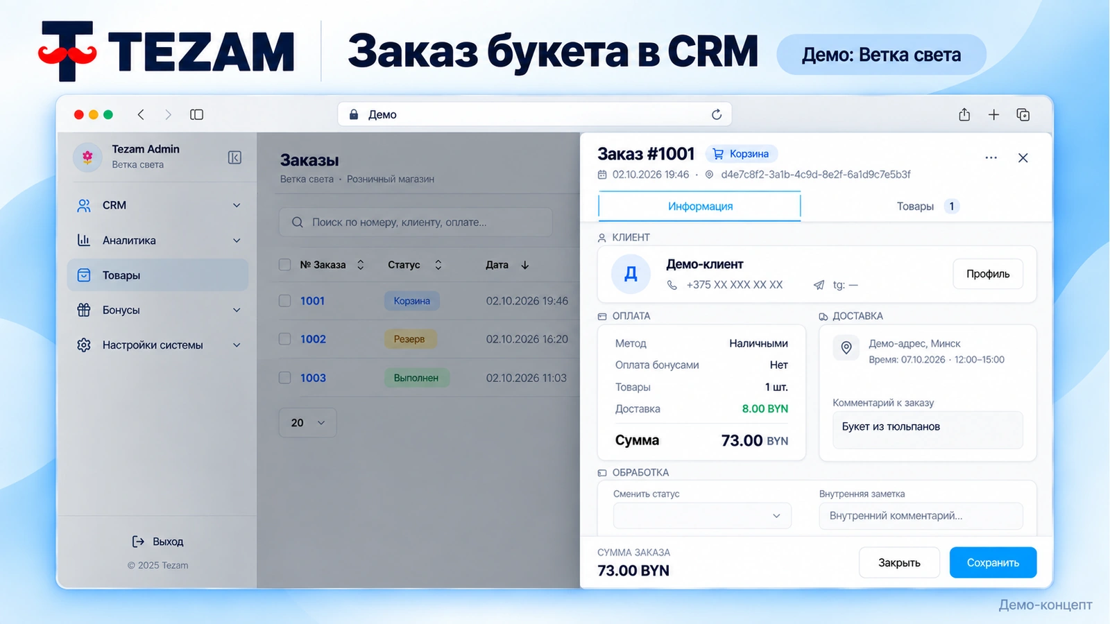Open the browser share icon
Screen dimensions: 1110x624
tap(964, 114)
